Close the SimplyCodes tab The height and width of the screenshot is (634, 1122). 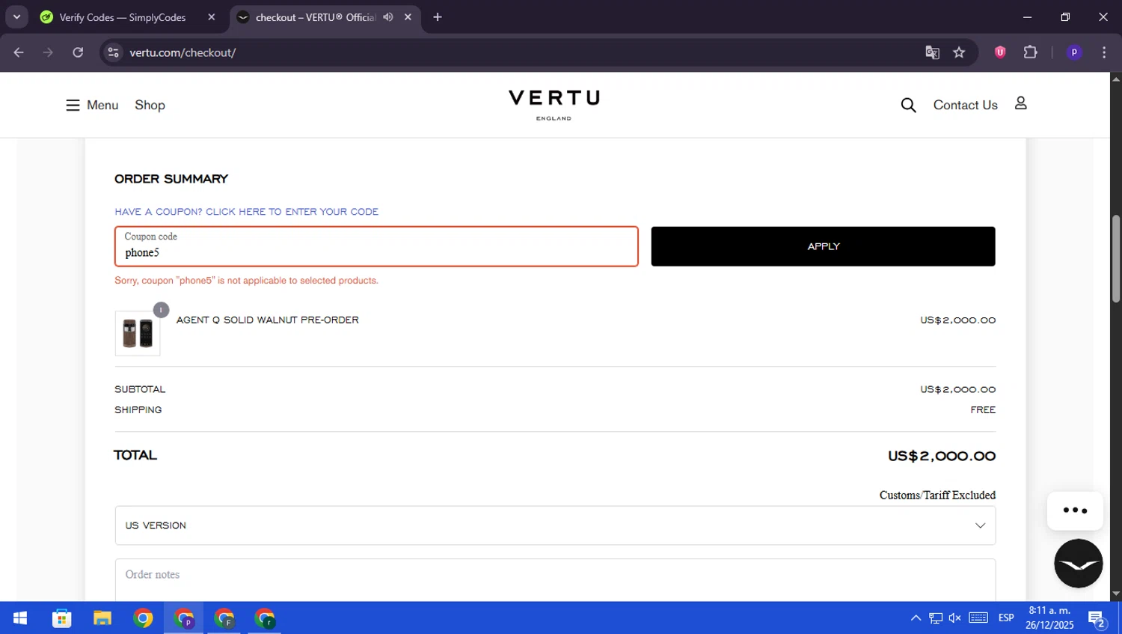[x=212, y=17]
